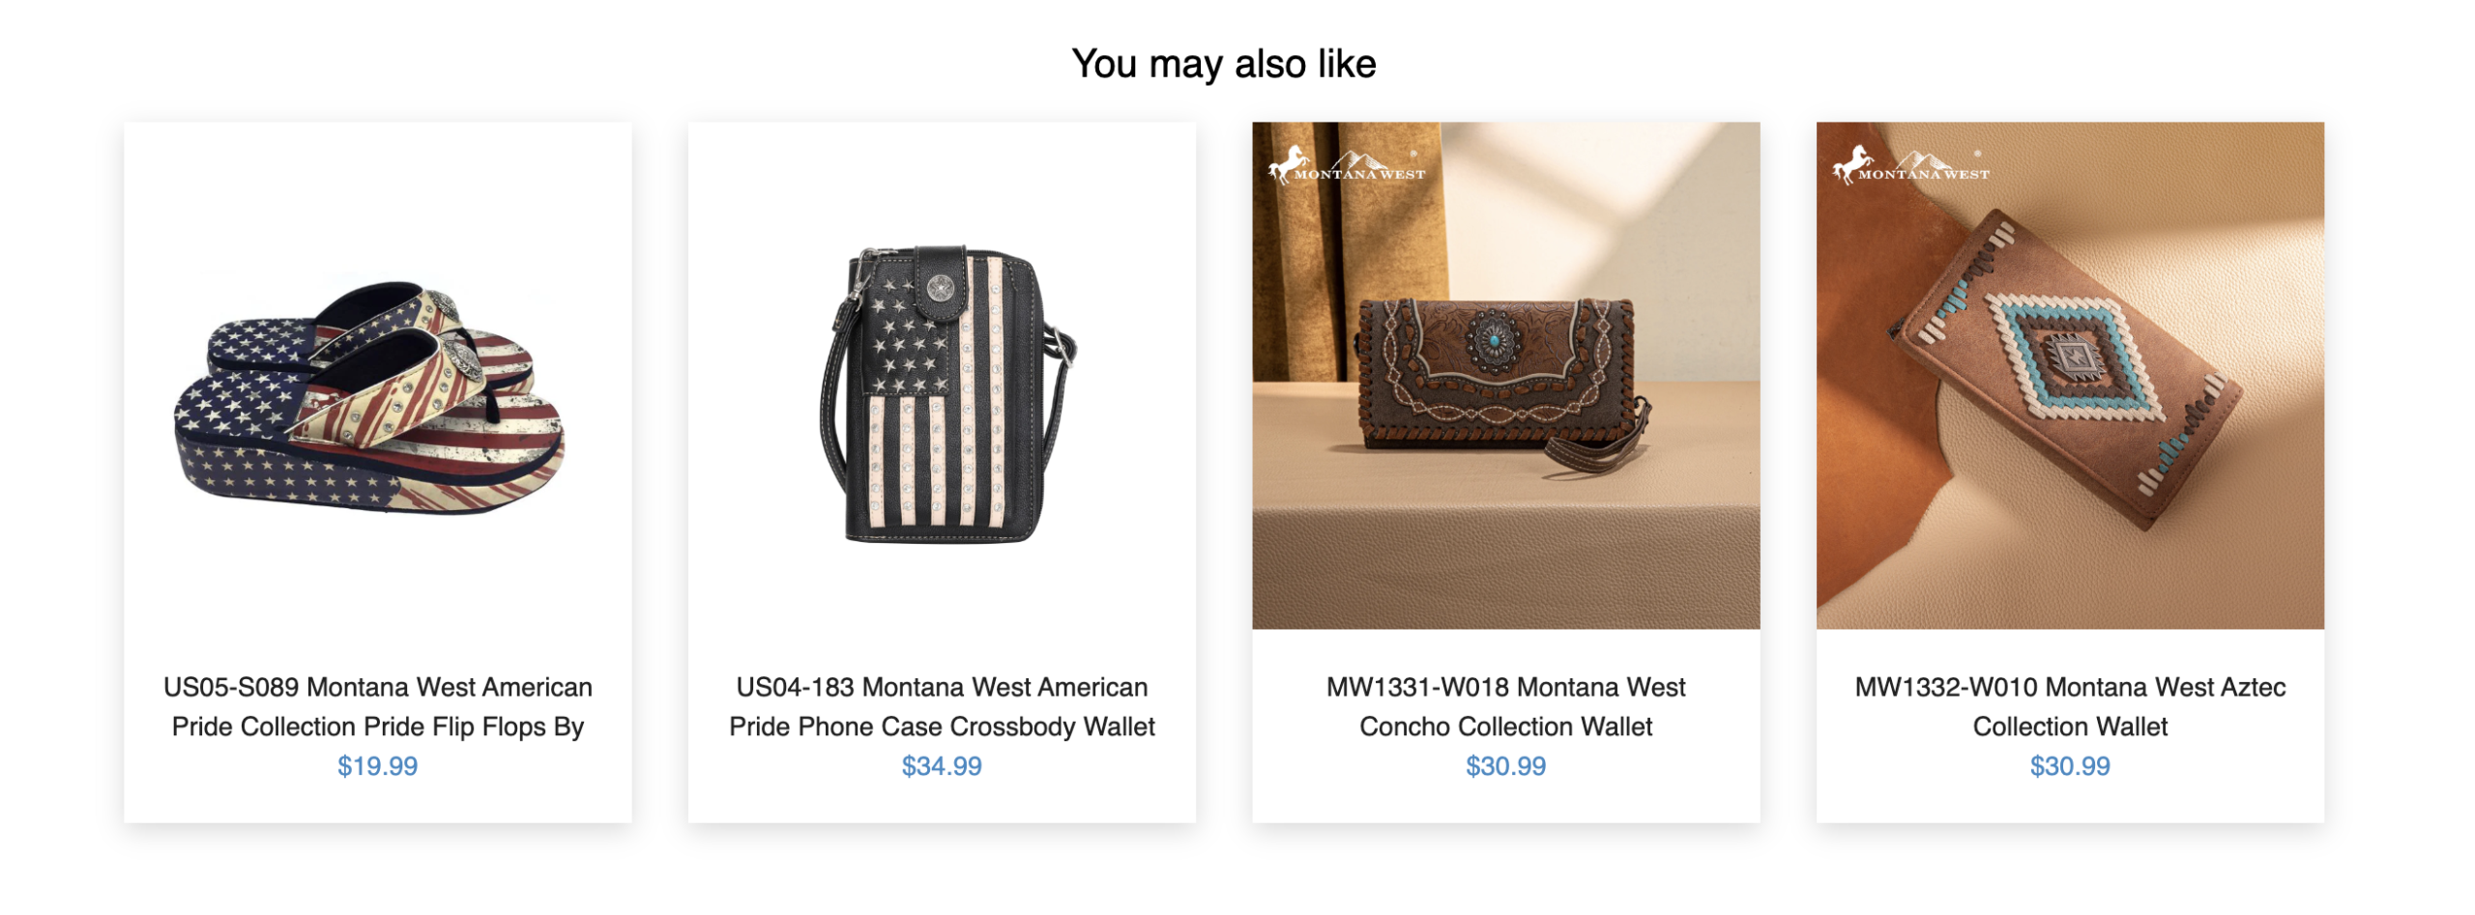Open the American Pride flip flops product image
Screen dimensions: 2475x915
(377, 386)
